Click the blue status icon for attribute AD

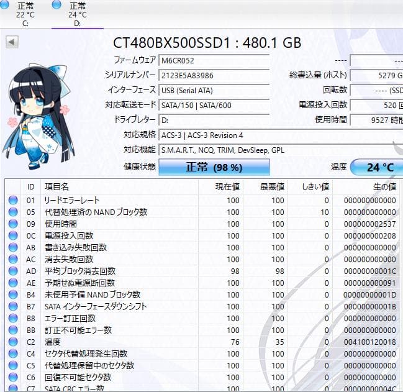[13, 271]
